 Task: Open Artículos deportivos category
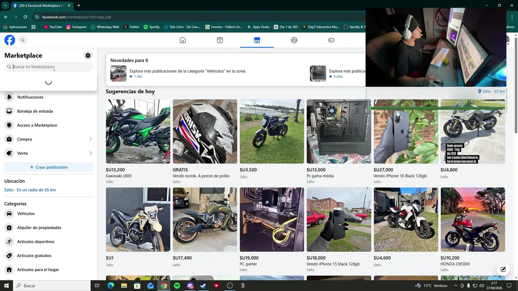click(x=49, y=242)
